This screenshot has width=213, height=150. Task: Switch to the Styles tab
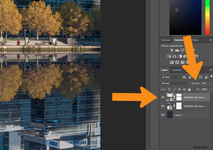(x=195, y=40)
